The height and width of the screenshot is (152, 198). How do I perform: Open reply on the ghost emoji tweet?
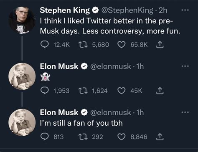45,91
